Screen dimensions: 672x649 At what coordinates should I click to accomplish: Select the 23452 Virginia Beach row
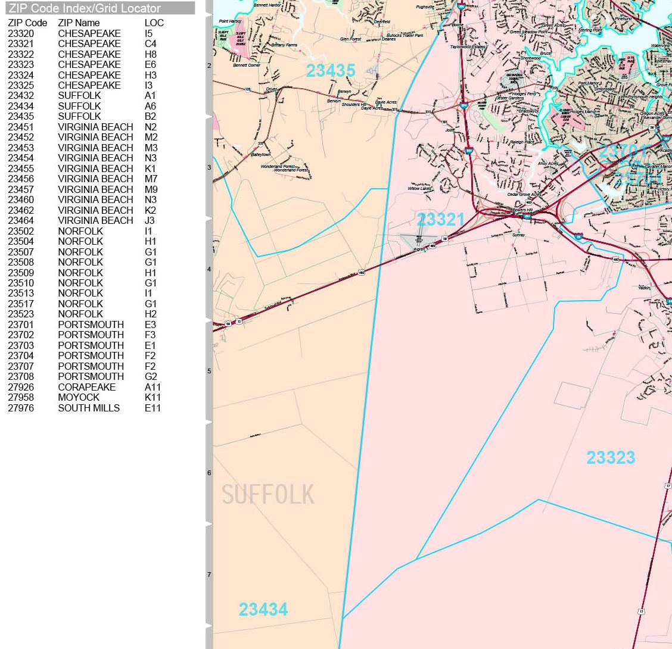tap(86, 137)
